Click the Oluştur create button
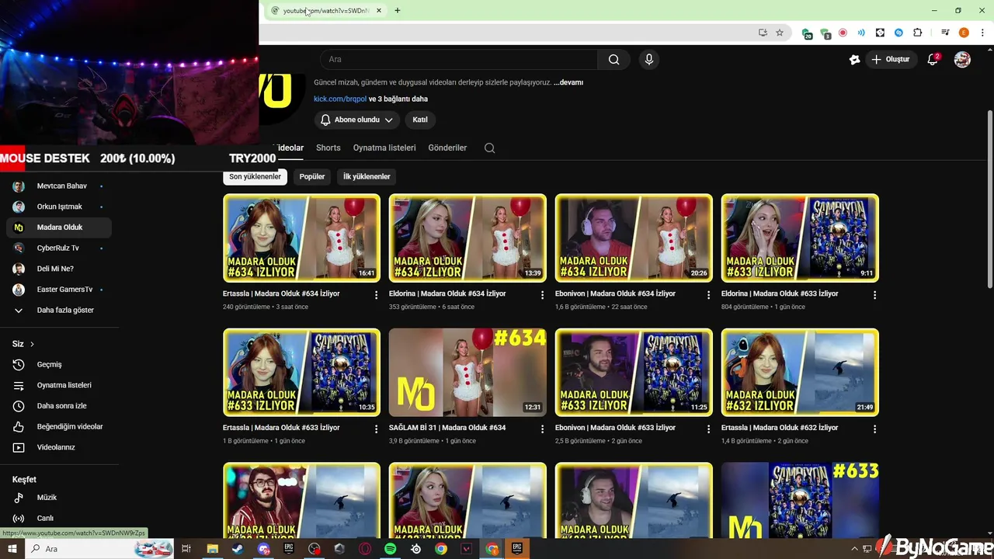 coord(891,60)
